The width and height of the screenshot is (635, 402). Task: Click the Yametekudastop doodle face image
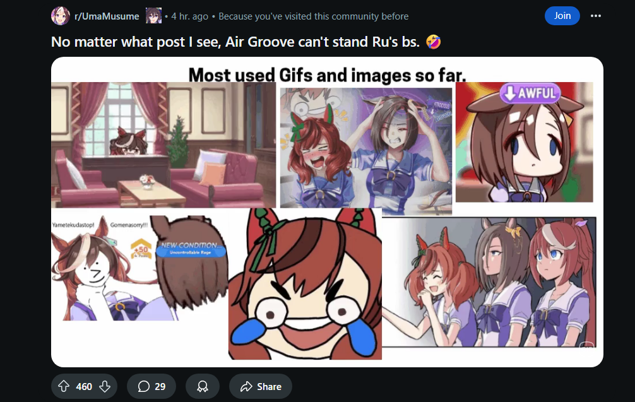(101, 268)
